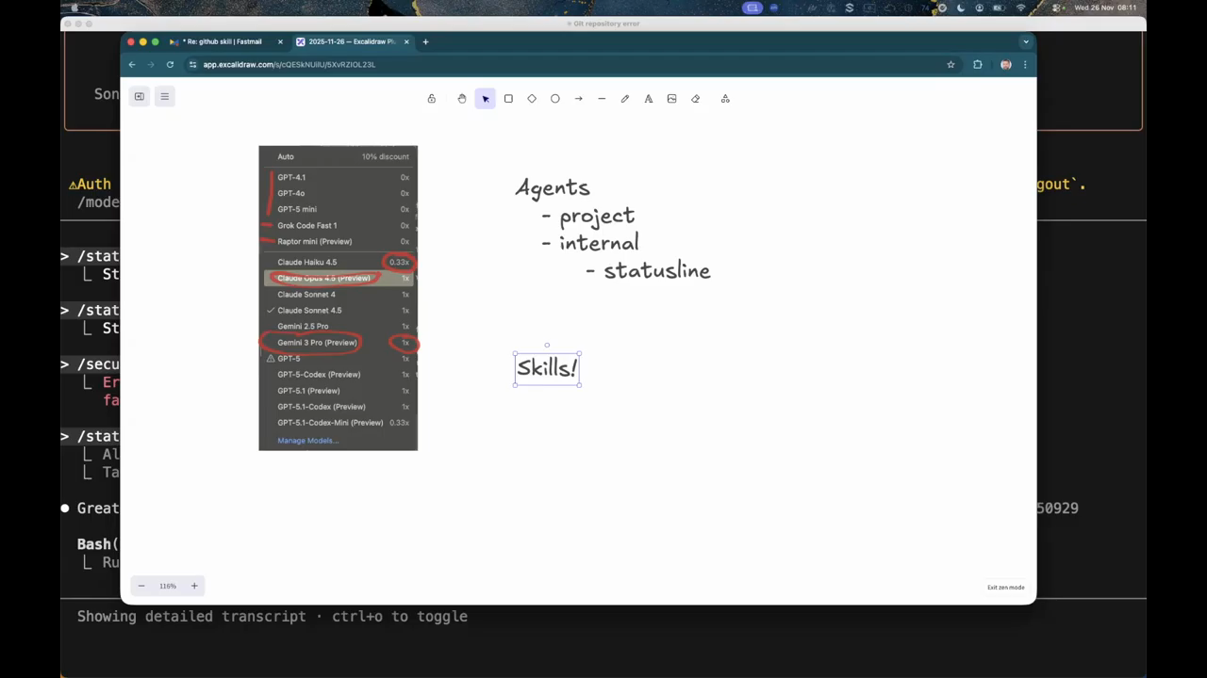Open the browser tab search chevron
The height and width of the screenshot is (678, 1207).
point(1026,41)
